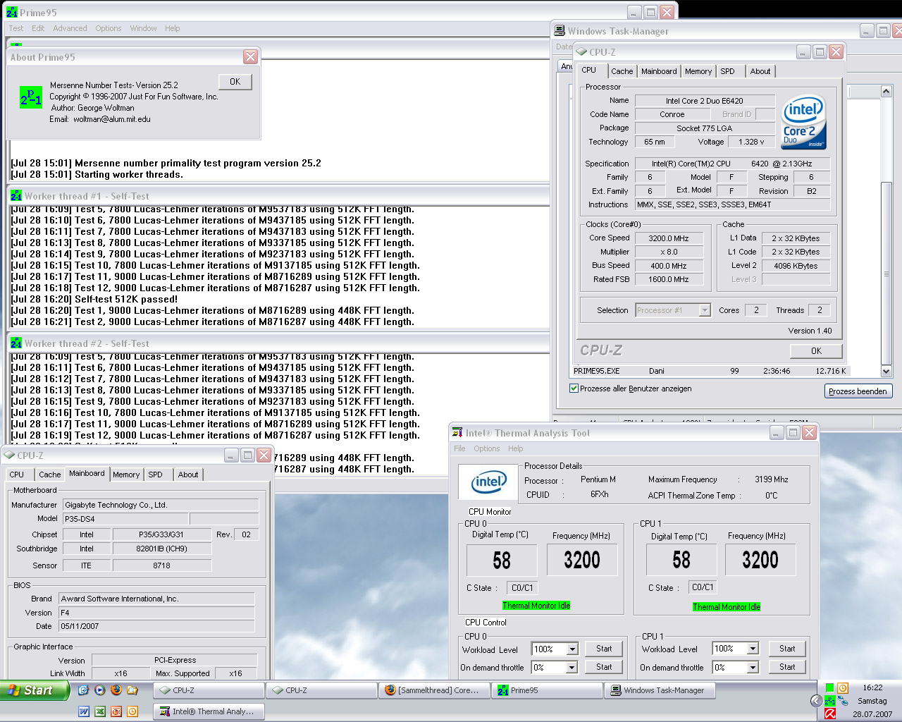This screenshot has width=902, height=722.
Task: Expand hidden tray icons with the arrow
Action: 816,701
